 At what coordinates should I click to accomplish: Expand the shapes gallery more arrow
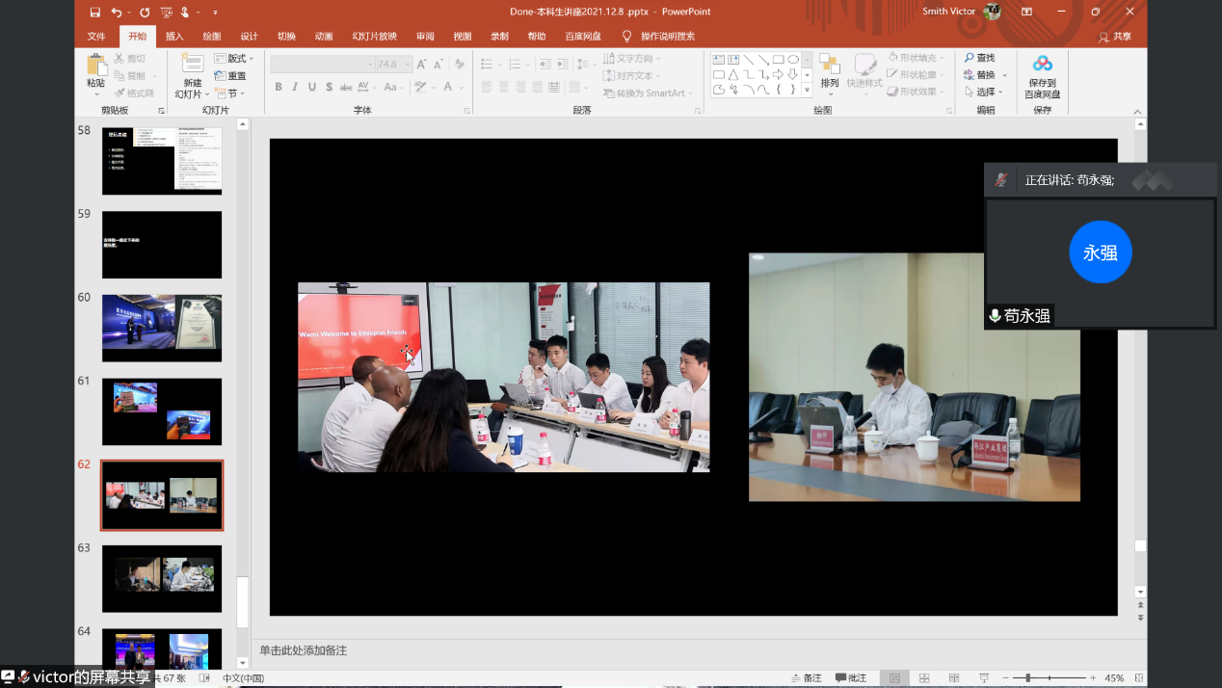pyautogui.click(x=808, y=91)
